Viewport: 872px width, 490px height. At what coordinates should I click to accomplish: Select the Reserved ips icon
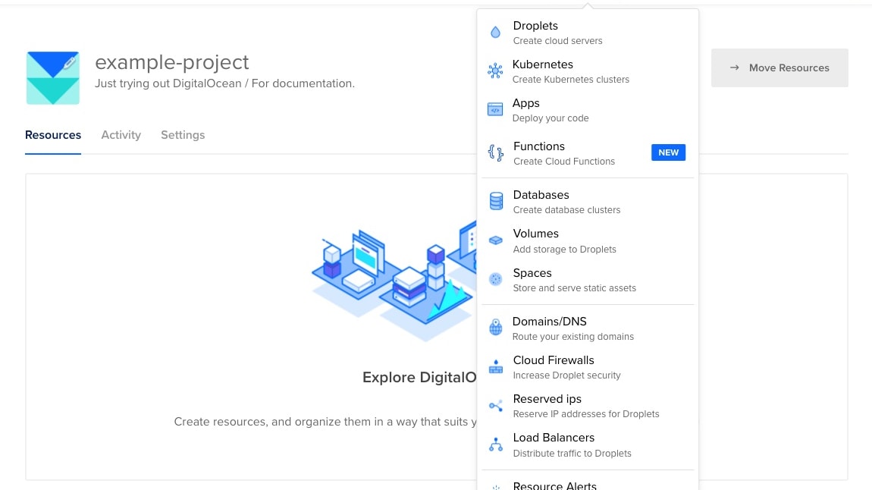496,404
